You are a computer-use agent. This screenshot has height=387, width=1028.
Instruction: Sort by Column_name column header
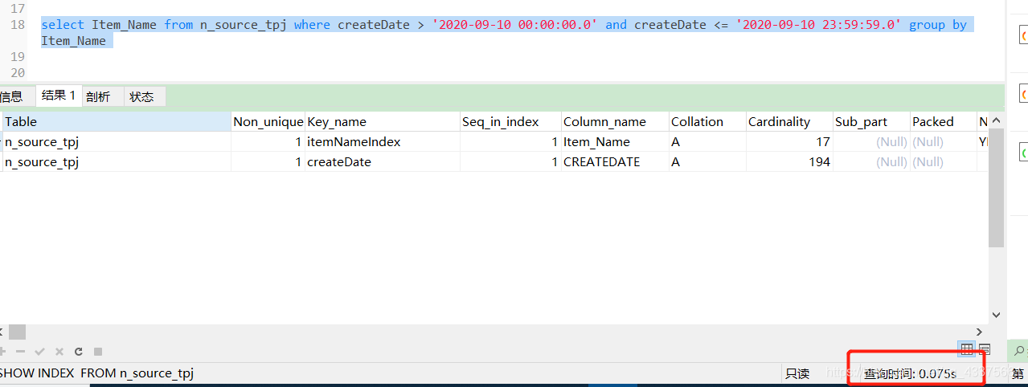tap(615, 121)
